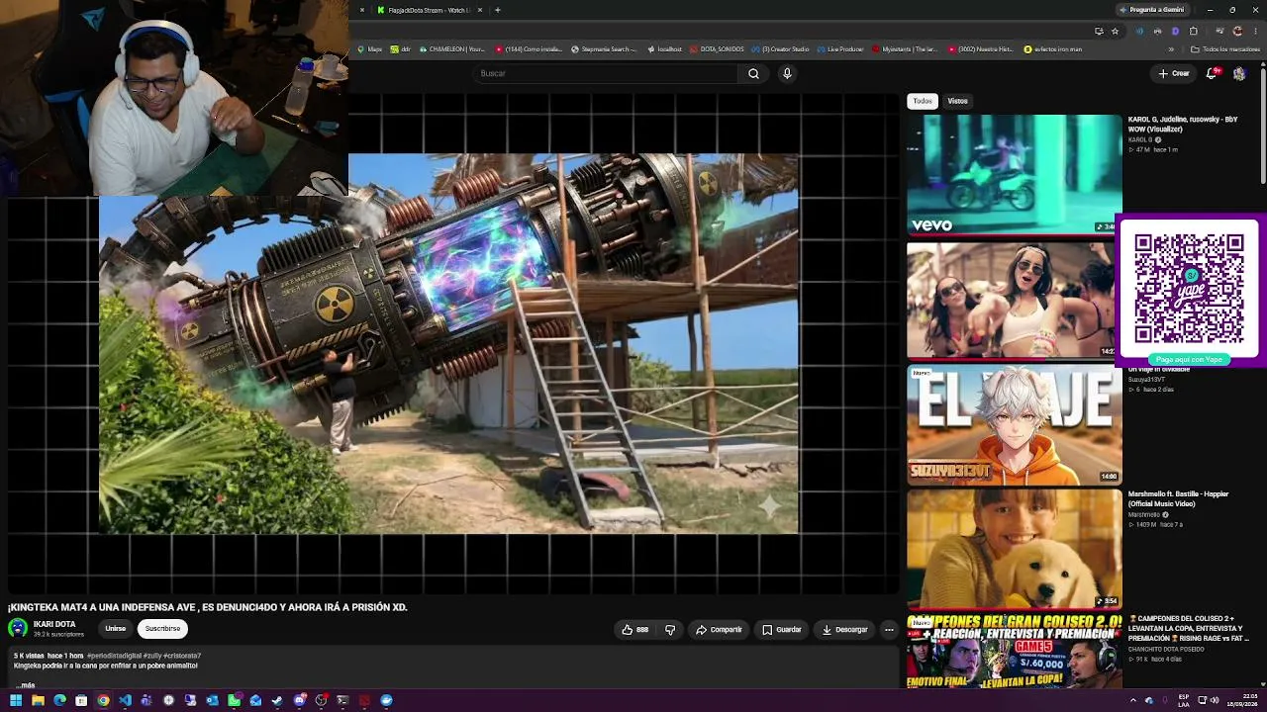
Task: Open Marshmello Happier video thumbnail
Action: pyautogui.click(x=1015, y=548)
